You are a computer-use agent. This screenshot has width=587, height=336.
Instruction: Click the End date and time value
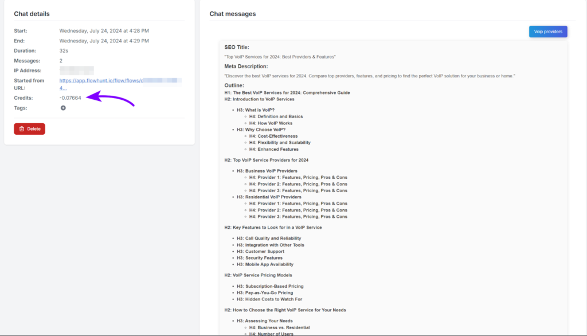coord(104,41)
